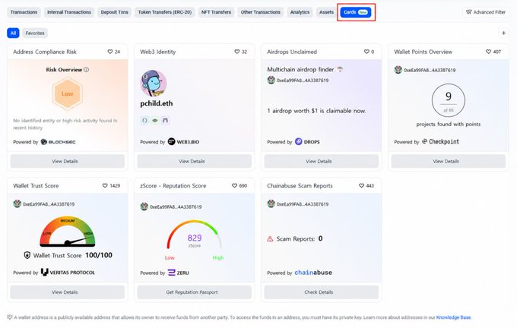This screenshot has width=517, height=328.
Task: Open the Analytics tab
Action: (x=300, y=12)
